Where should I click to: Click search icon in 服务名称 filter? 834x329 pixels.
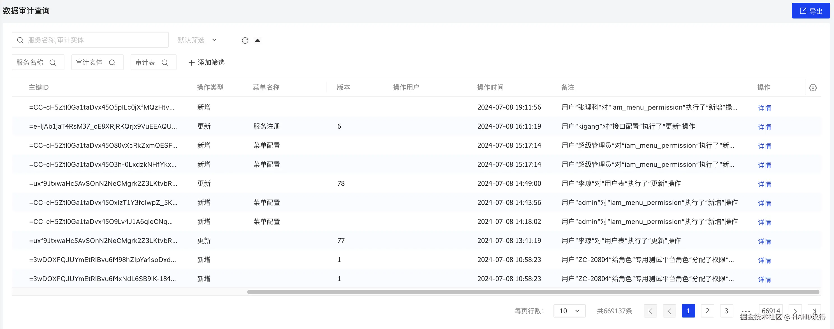click(x=53, y=62)
